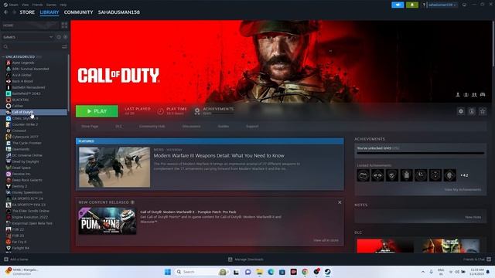Click the controller support icon on banner
495x278 pixels.
click(483, 94)
